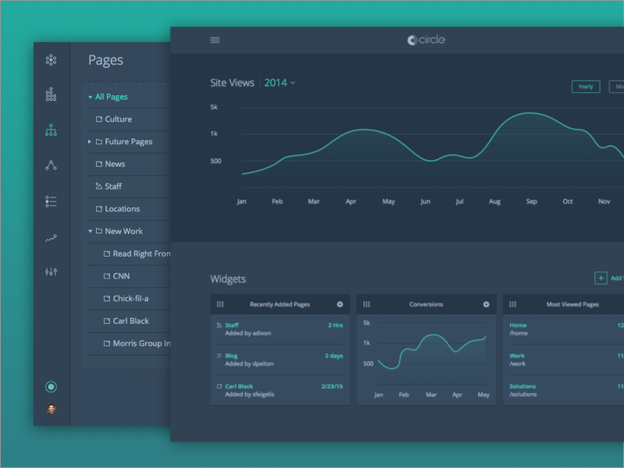This screenshot has width=624, height=468.
Task: Open the Staff link in Recently Added Pages
Action: (232, 324)
